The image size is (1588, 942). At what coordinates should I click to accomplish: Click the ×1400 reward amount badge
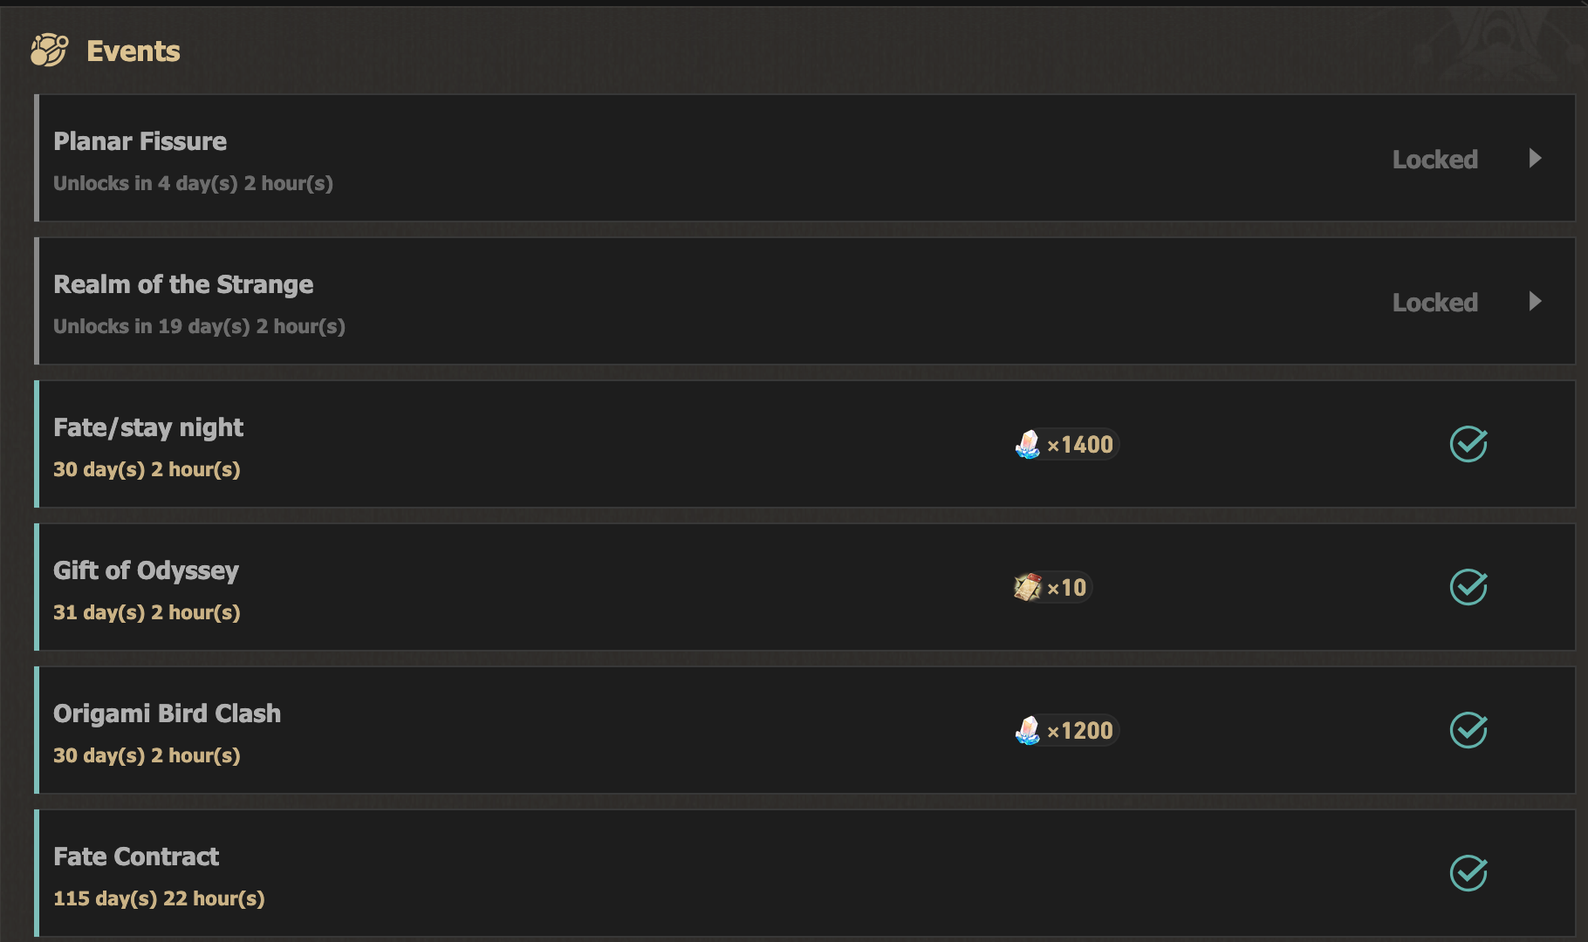pos(1080,445)
